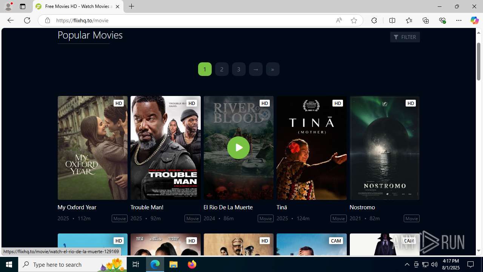Open the taskbar clock and date
This screenshot has height=272, width=483.
tap(451, 264)
